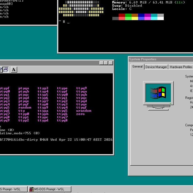Click the '~ #' shell prompt in the upper terminal
The image size is (193, 193).
point(62,21)
